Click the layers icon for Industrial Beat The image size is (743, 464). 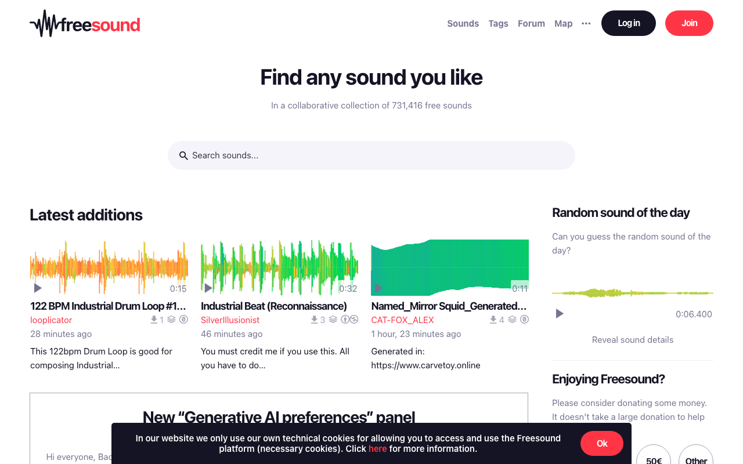click(333, 320)
